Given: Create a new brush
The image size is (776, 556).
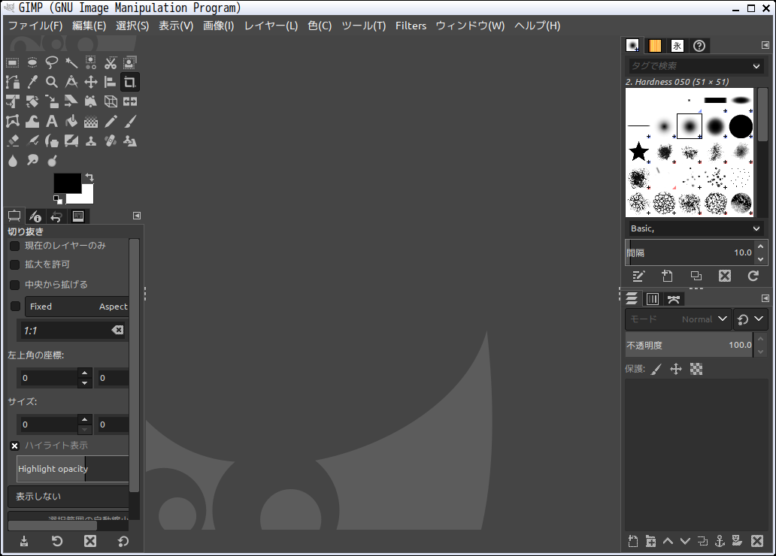Looking at the screenshot, I should coord(667,276).
